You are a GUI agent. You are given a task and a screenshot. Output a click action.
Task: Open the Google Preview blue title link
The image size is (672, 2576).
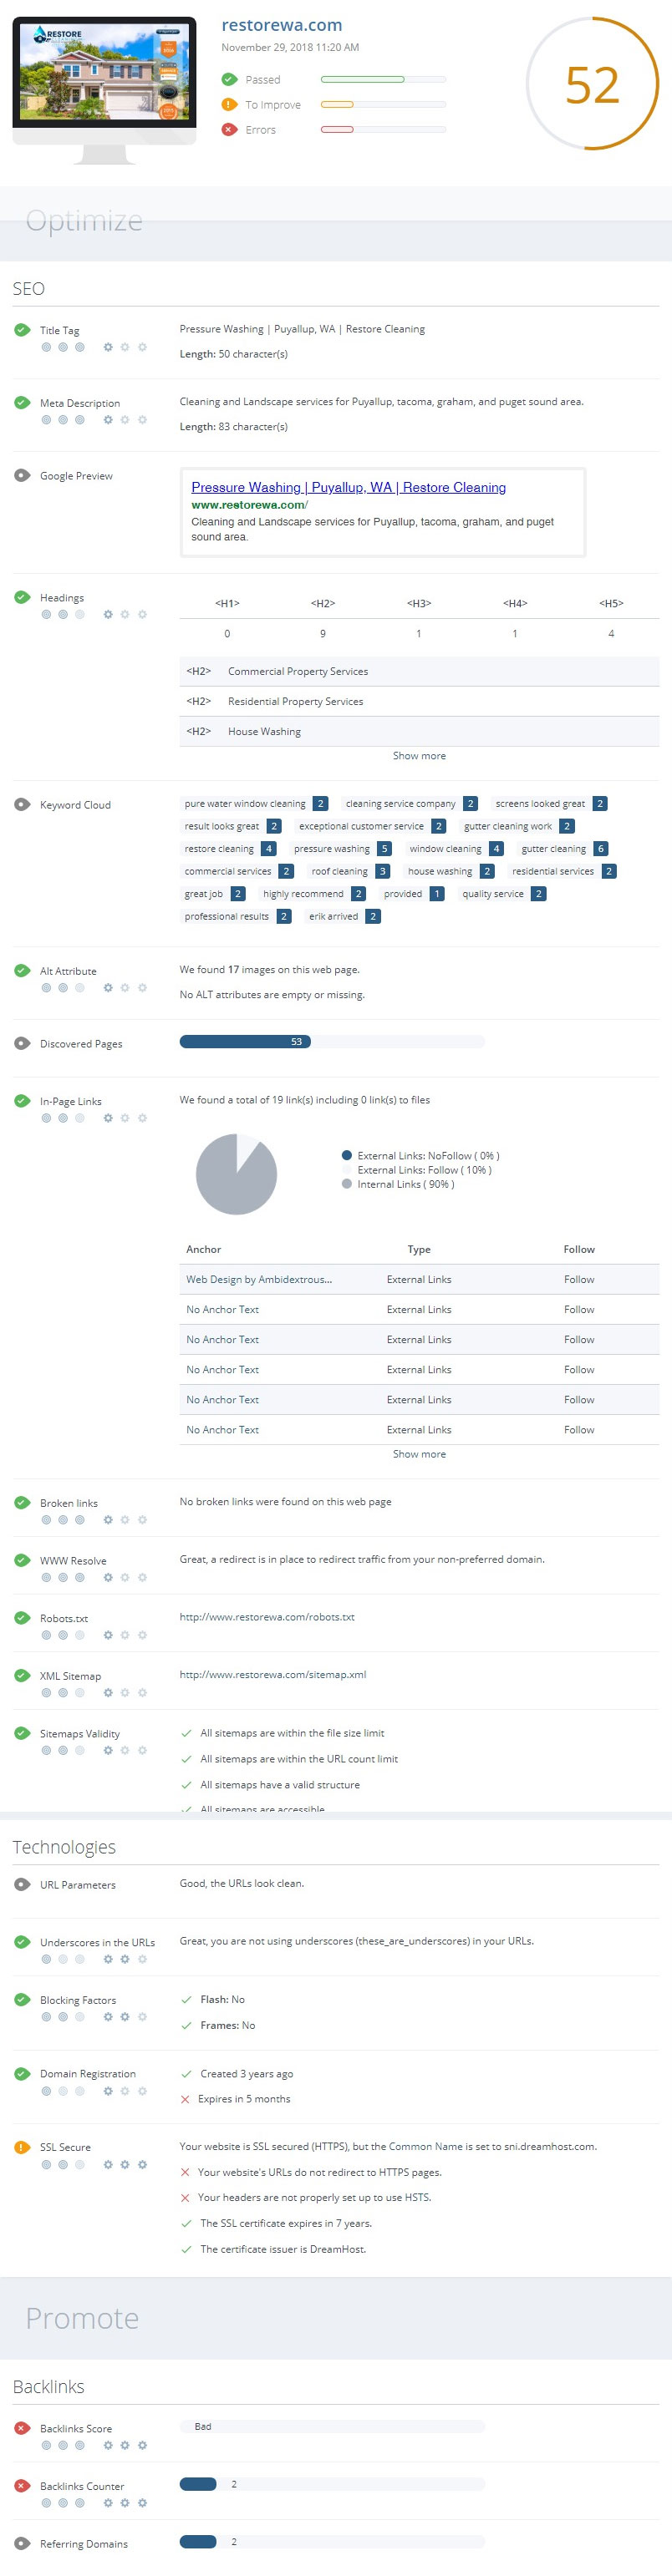point(348,487)
